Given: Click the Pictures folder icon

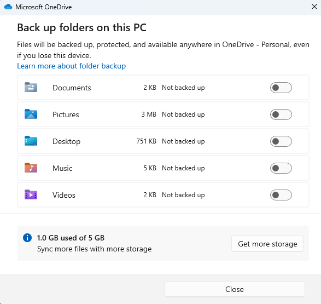Looking at the screenshot, I should point(31,114).
